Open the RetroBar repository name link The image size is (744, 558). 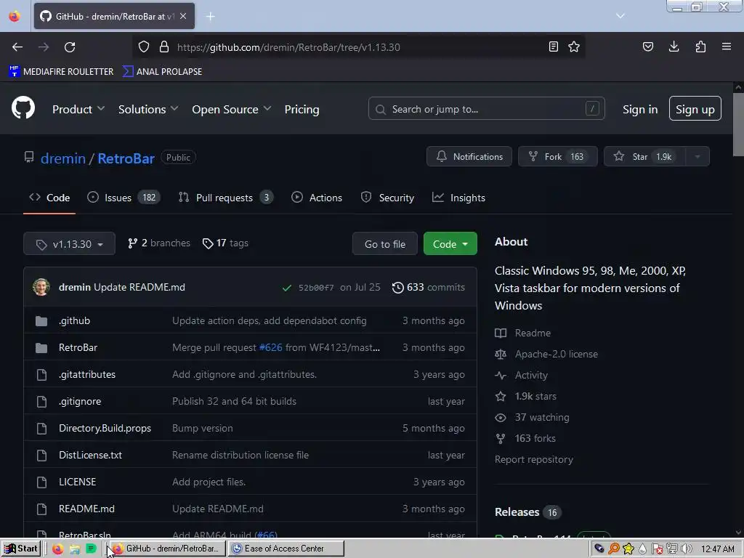click(x=126, y=158)
